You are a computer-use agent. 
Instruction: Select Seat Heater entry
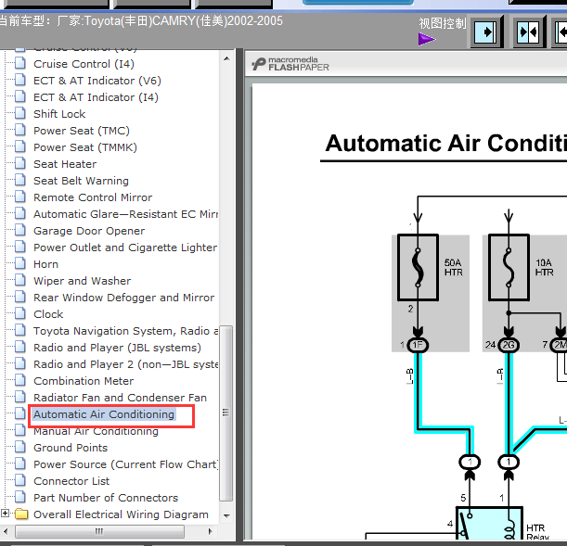(65, 164)
